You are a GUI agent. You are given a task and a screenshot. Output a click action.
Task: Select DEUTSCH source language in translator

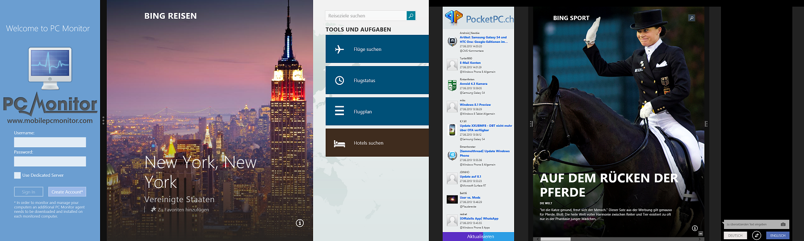735,236
